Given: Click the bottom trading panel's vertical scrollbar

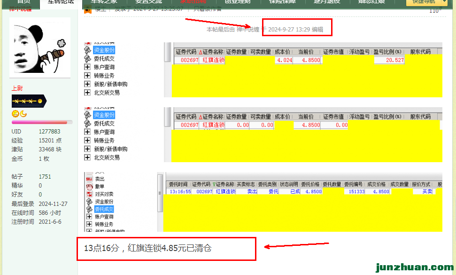Looking at the screenshot, I should click(x=160, y=193).
